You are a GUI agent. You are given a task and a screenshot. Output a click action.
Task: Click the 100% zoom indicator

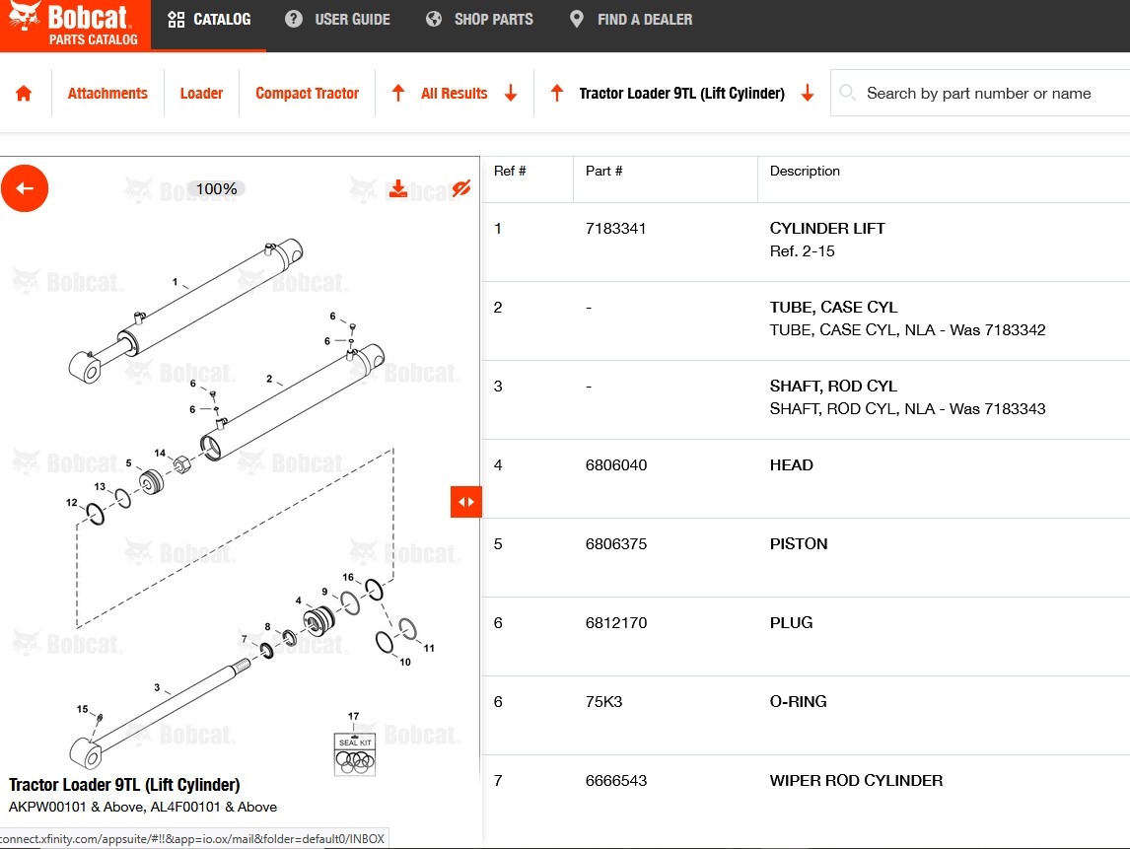coord(216,188)
